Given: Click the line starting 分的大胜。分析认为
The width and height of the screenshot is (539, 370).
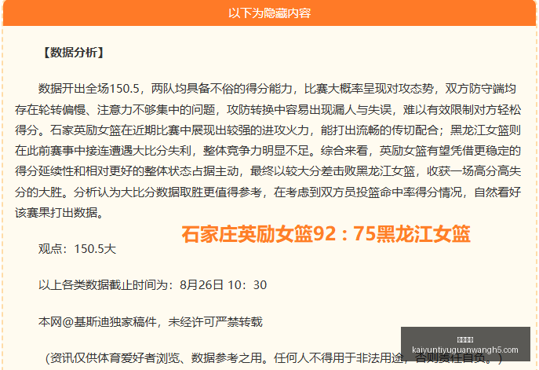Looking at the screenshot, I should click(x=268, y=192).
